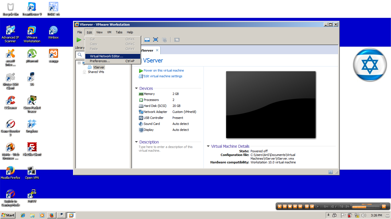Launch CCleaner from the desktop
Image resolution: width=391 pixels, height=219 pixels.
[x=10, y=102]
